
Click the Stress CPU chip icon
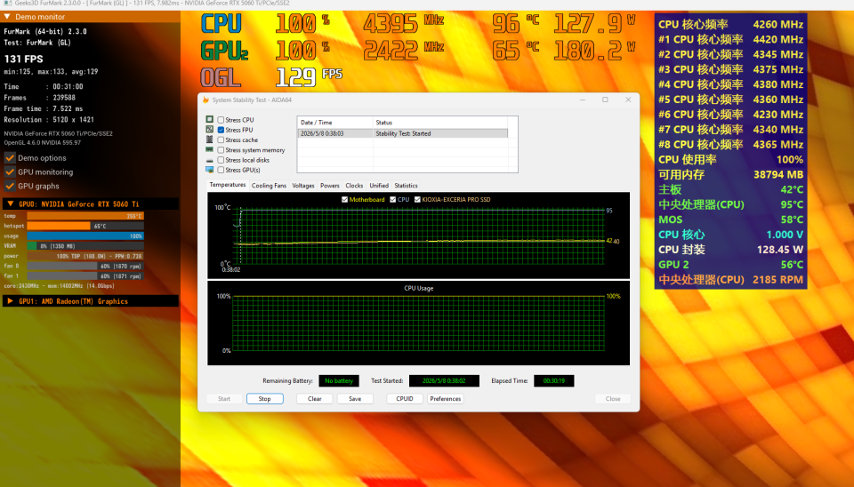(x=210, y=119)
